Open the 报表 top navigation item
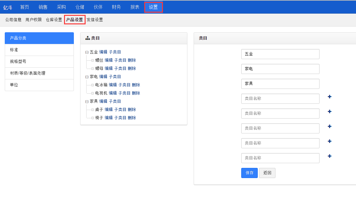356x197 pixels. [135, 7]
